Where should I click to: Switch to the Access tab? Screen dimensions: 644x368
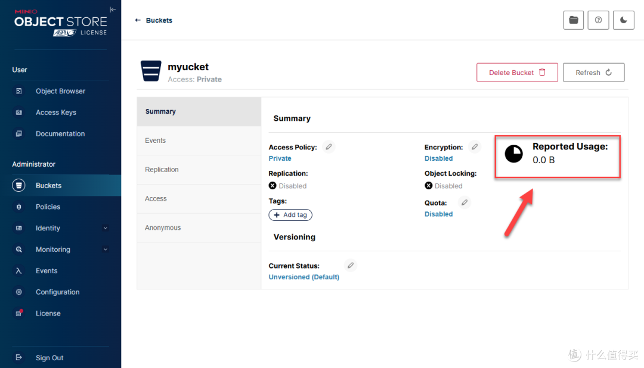click(199, 199)
